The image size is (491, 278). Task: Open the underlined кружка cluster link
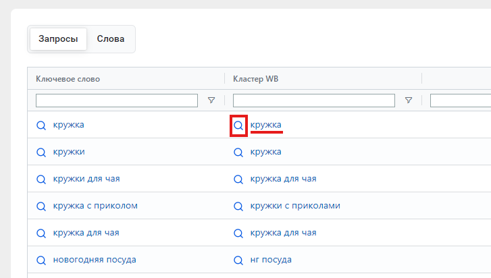pos(266,125)
